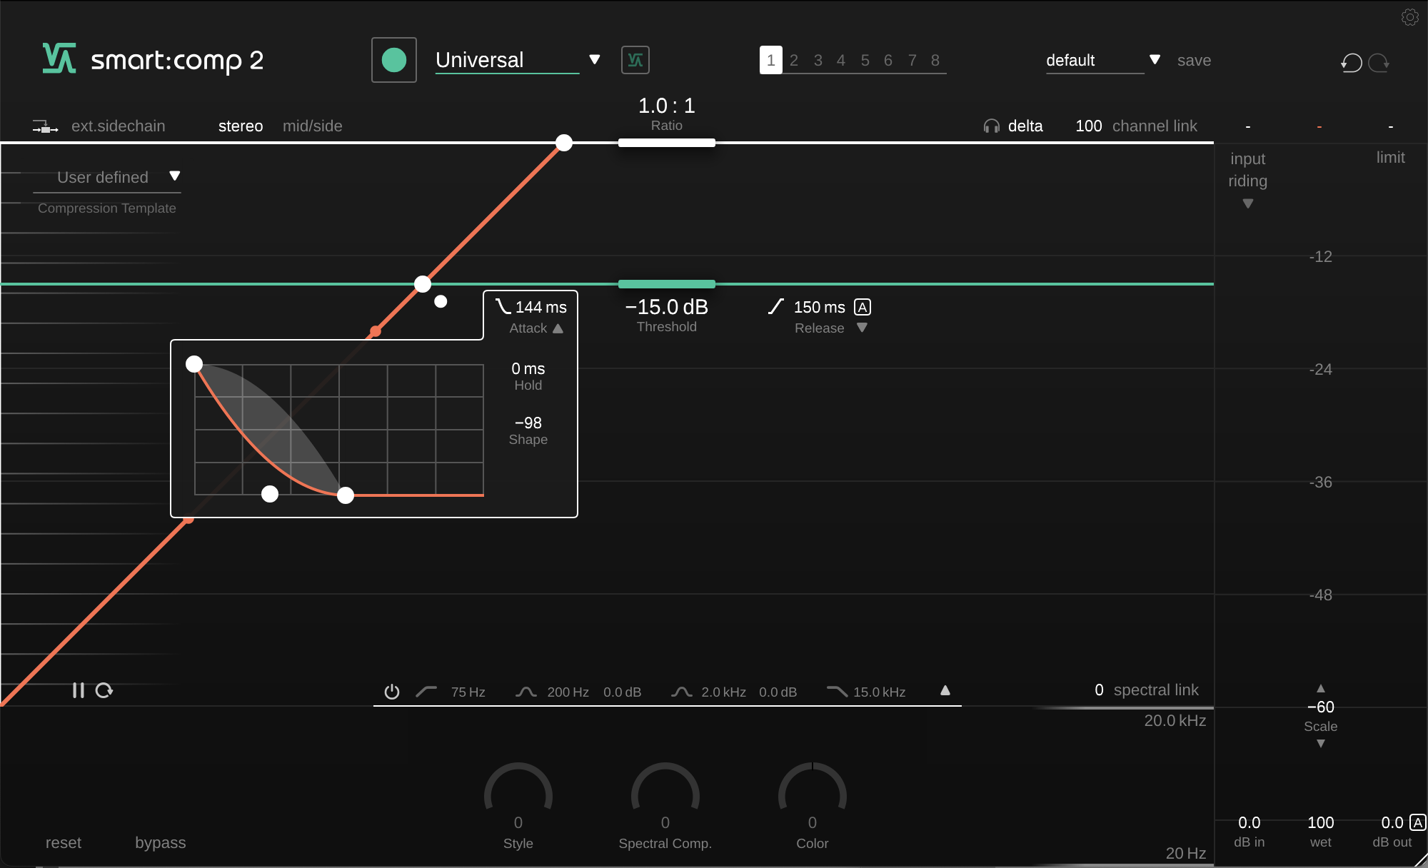The image size is (1428, 868).
Task: Click the Ratio slider handle
Action: pyautogui.click(x=666, y=143)
